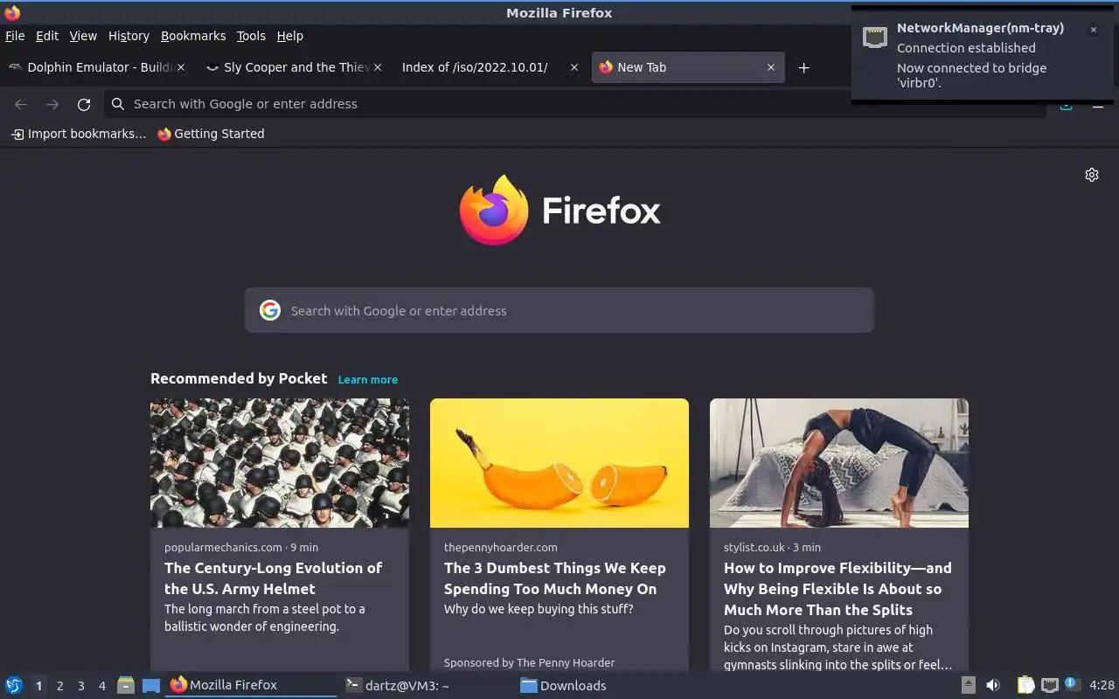Focus the top address bar field

[575, 104]
